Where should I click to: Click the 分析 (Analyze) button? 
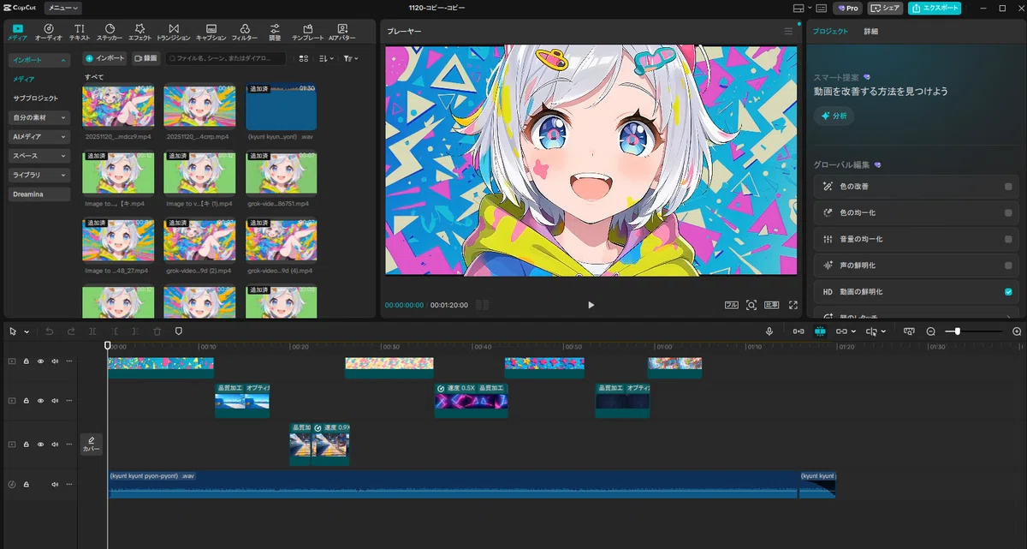point(834,116)
